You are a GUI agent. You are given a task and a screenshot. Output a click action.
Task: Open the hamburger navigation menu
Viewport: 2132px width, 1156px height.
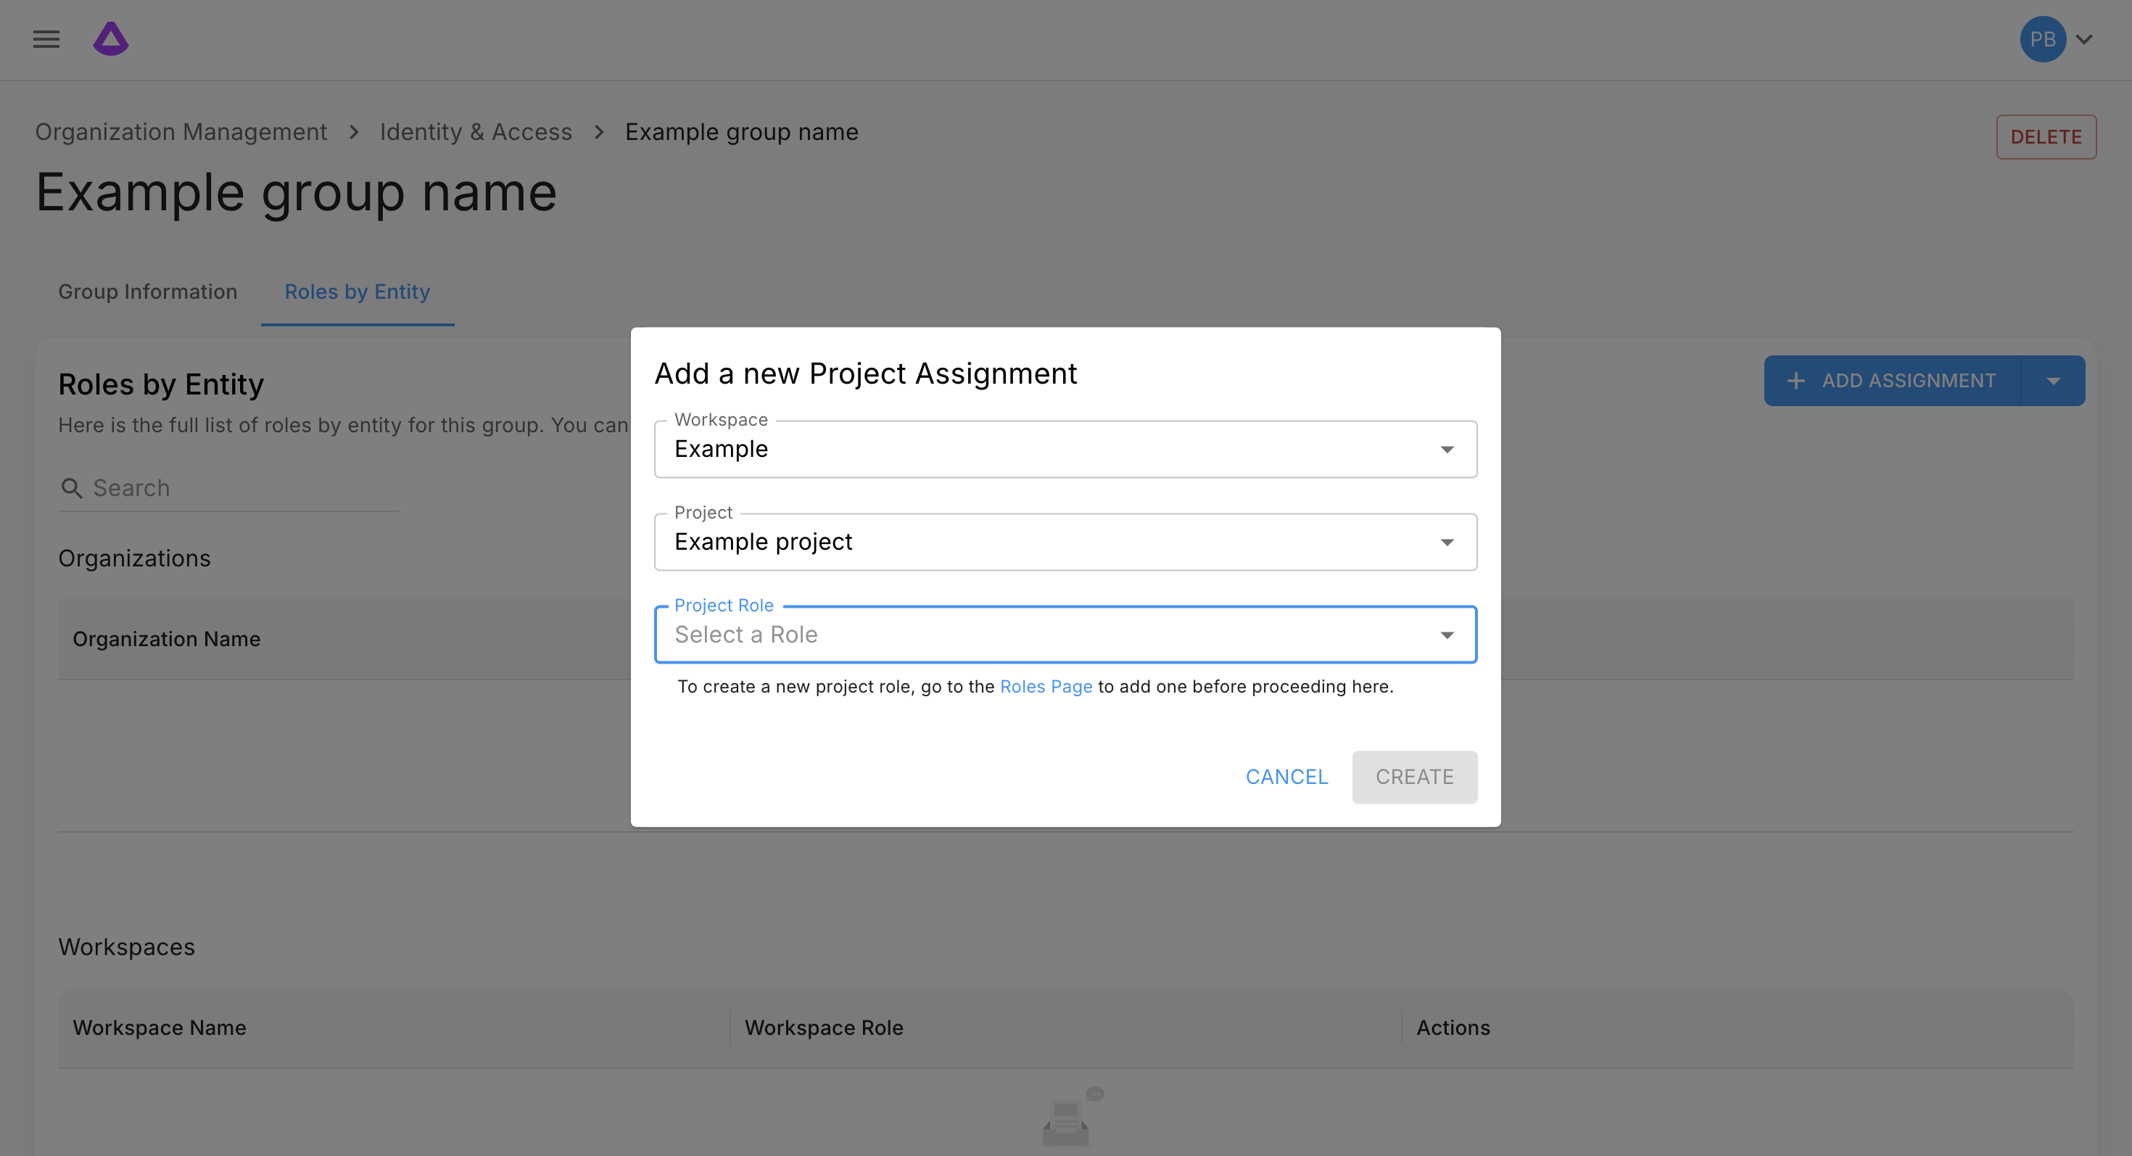point(46,39)
